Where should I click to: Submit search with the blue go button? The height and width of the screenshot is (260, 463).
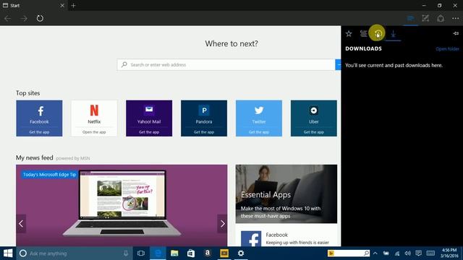[x=338, y=64]
